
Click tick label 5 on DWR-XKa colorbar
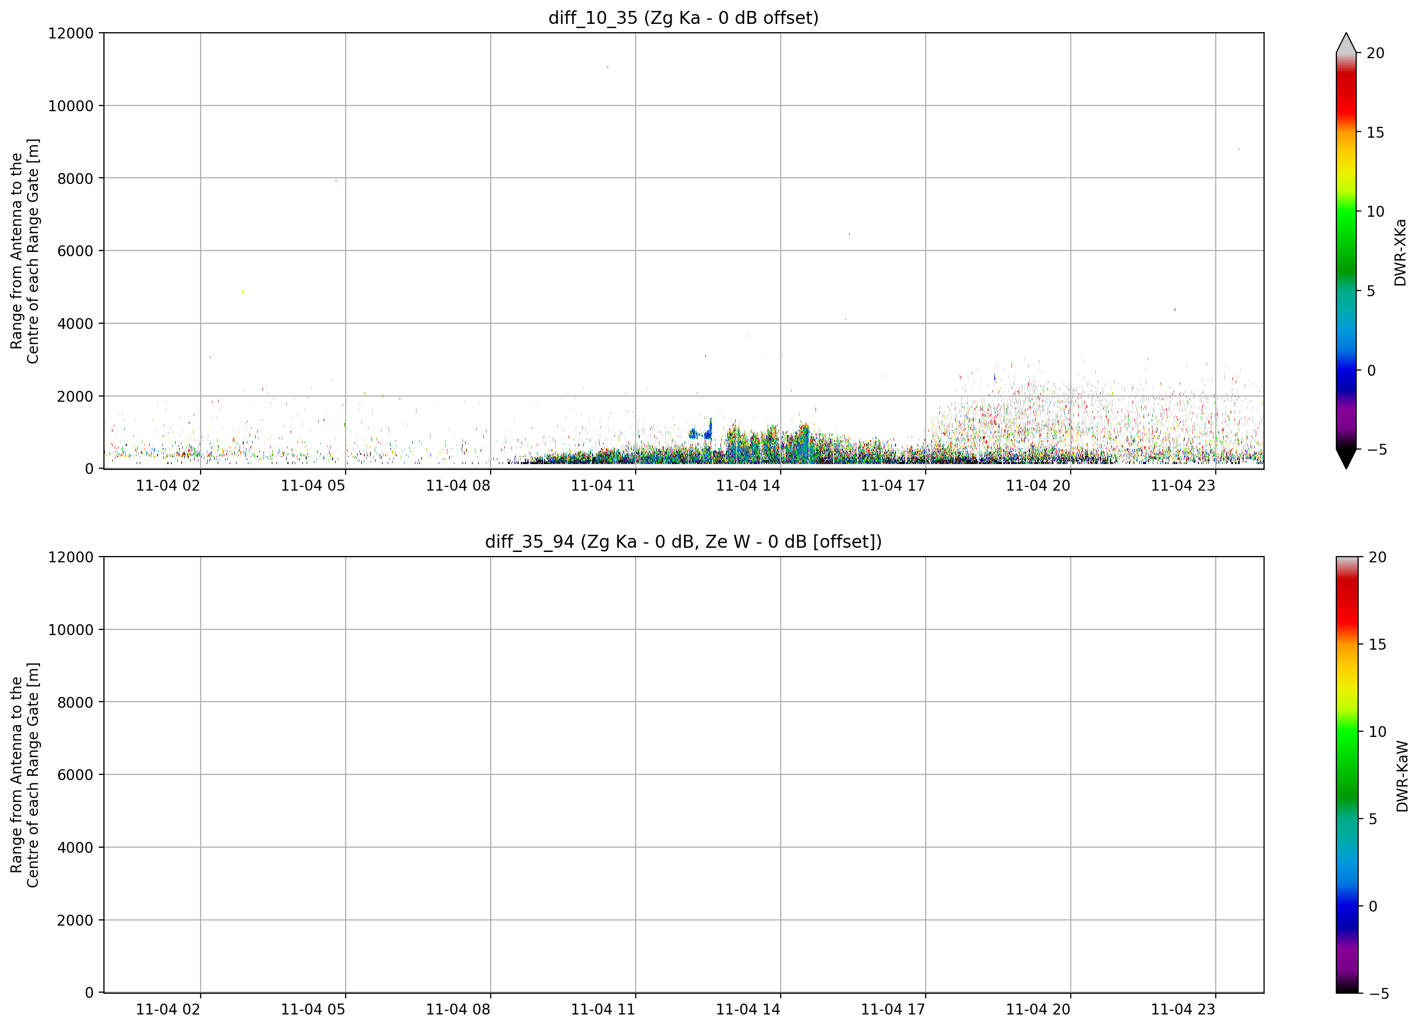(1371, 291)
